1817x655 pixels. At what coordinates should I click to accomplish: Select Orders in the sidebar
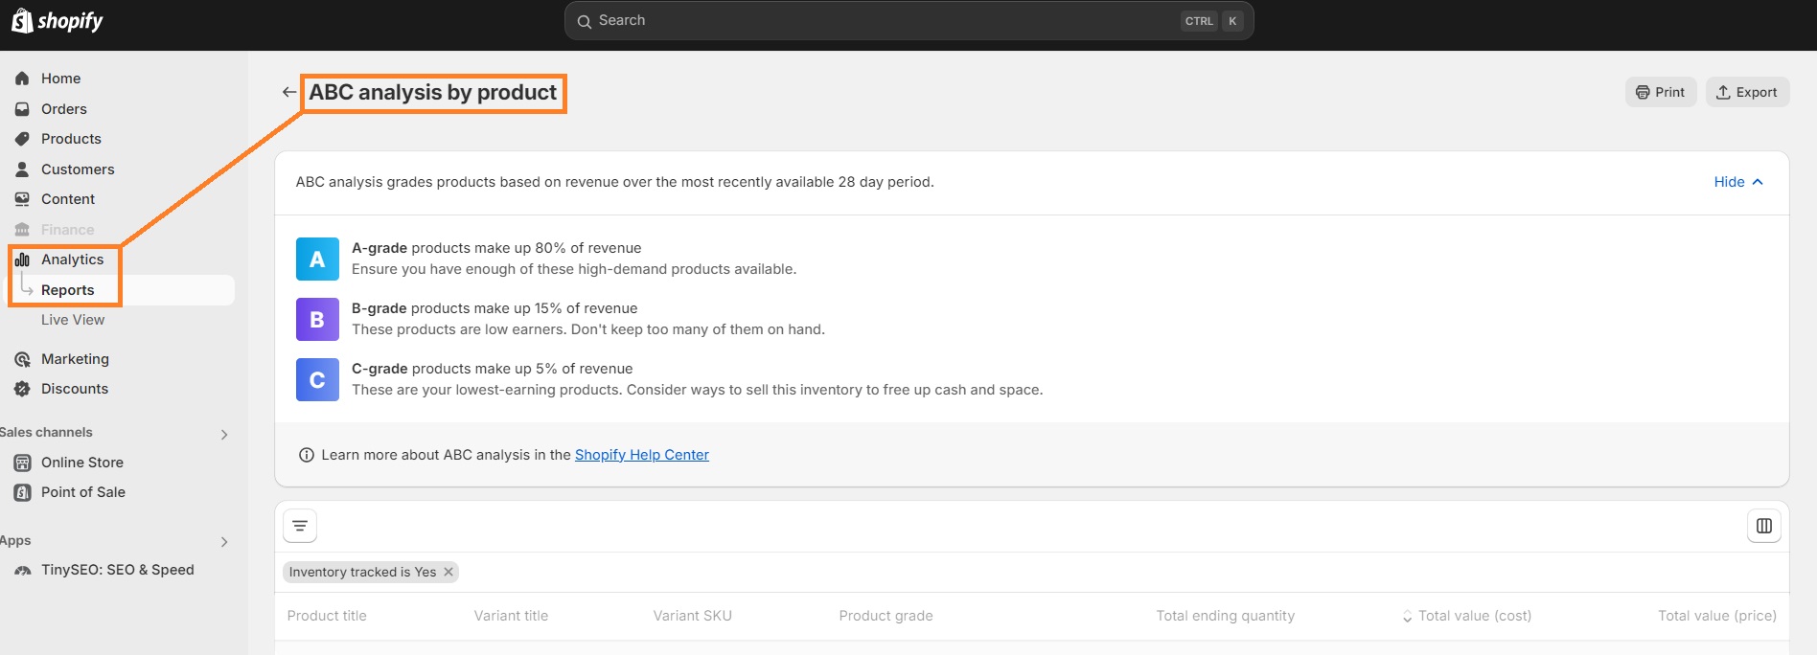[x=63, y=109]
